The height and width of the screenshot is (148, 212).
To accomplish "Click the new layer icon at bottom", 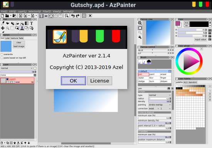I will pyautogui.click(x=2, y=143).
